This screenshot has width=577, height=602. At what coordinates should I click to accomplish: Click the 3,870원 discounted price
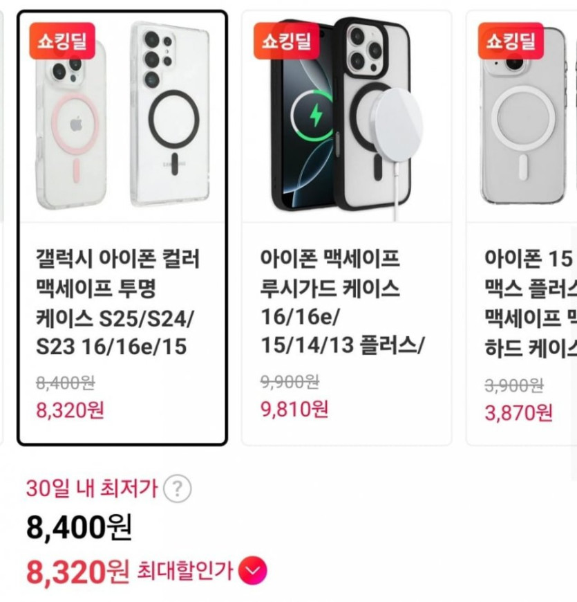[x=519, y=412]
